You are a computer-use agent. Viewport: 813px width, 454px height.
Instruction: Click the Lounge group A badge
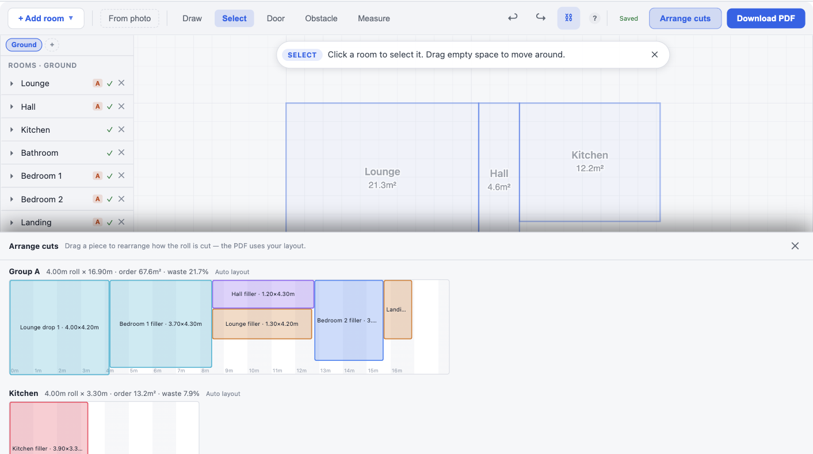[97, 83]
